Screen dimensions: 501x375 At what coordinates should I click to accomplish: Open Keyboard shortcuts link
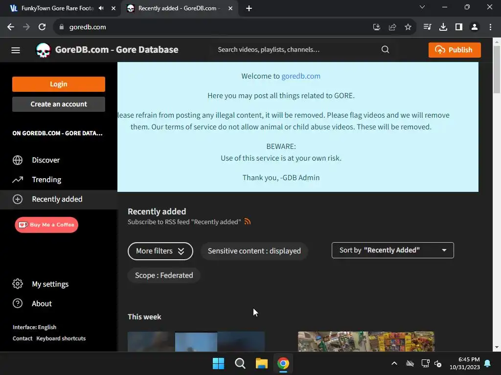[61, 338]
